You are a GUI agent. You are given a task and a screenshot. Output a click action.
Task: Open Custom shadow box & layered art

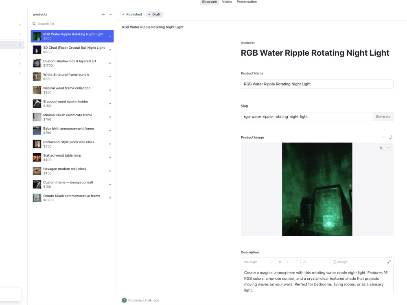tap(72, 63)
